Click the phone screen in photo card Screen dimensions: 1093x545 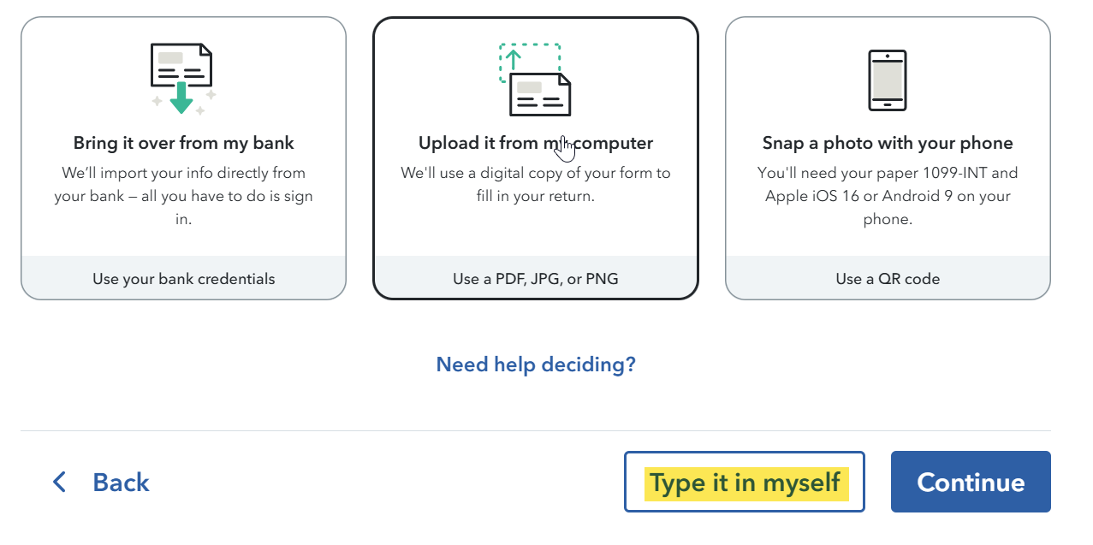pos(888,80)
